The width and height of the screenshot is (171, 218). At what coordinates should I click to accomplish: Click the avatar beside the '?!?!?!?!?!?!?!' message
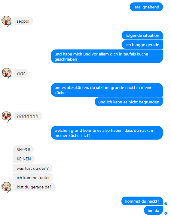(6, 117)
